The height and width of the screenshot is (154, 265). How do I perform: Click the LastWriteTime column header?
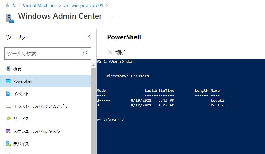pyautogui.click(x=159, y=91)
